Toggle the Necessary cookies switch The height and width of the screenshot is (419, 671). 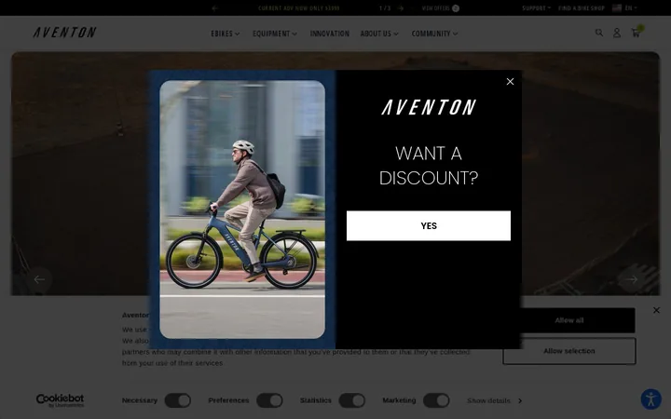click(178, 400)
